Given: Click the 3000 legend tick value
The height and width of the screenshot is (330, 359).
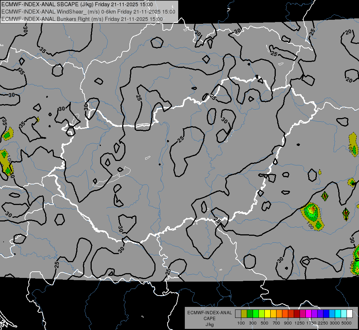Looking at the screenshot, I should click(x=335, y=323).
